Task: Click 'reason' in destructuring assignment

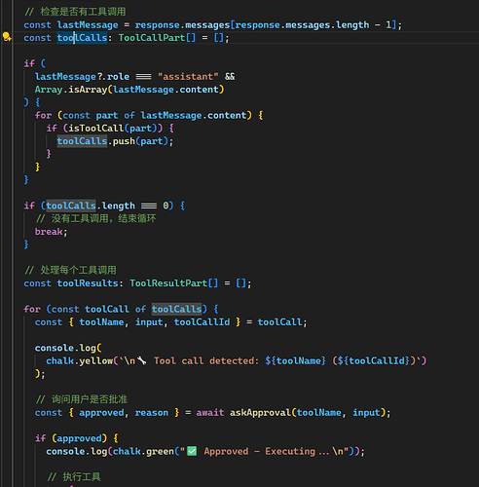Action: (x=152, y=413)
